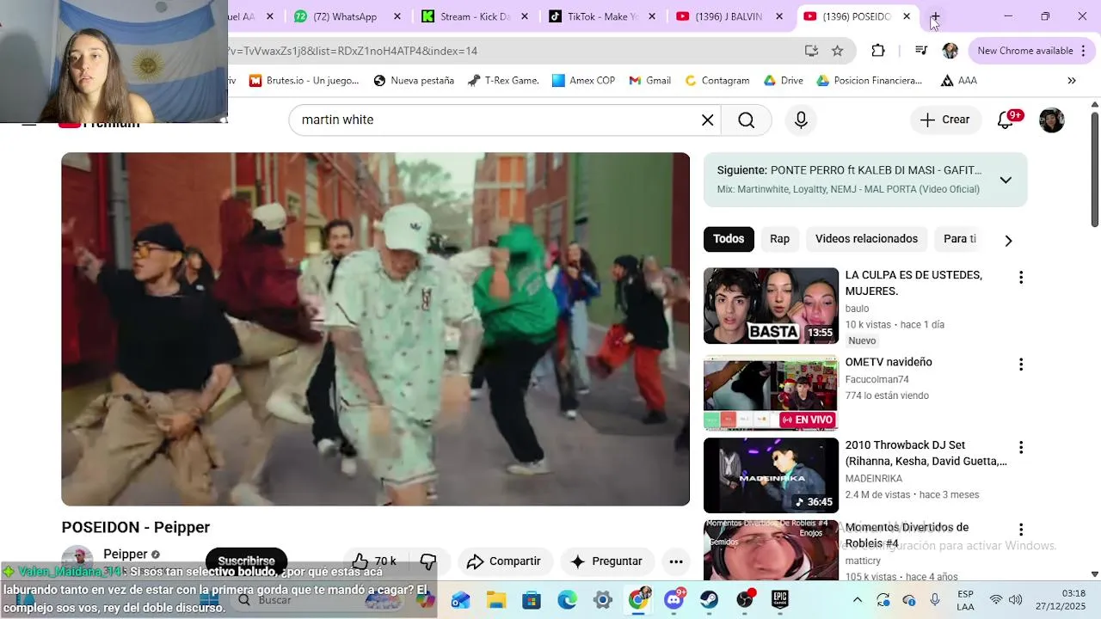Select the Rap filter chip

[779, 239]
